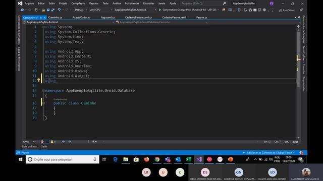The image size is (323, 181).
Task: Open Google Chrome from the taskbar
Action: 157,159
